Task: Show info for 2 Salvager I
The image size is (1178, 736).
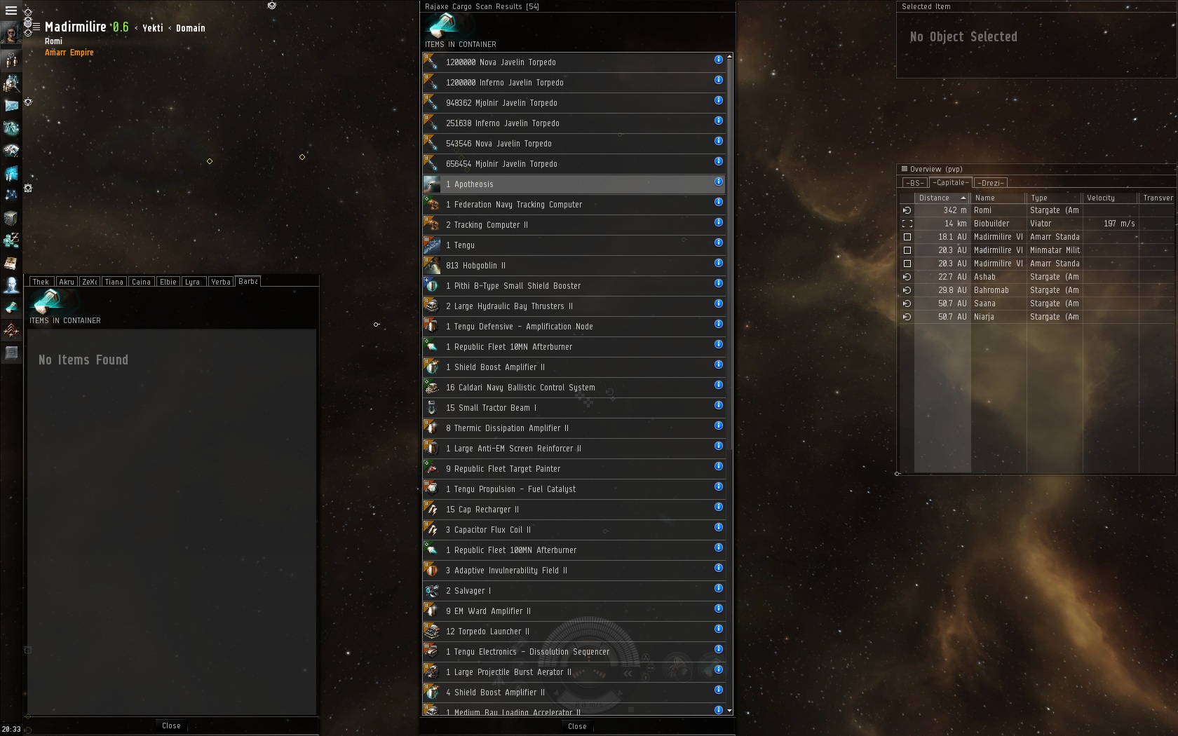Action: point(719,588)
